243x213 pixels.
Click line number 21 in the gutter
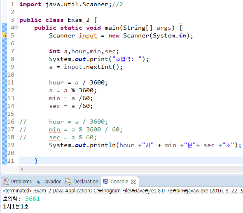click(x=11, y=161)
